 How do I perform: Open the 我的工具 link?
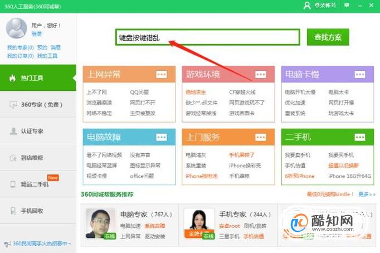tap(47, 56)
